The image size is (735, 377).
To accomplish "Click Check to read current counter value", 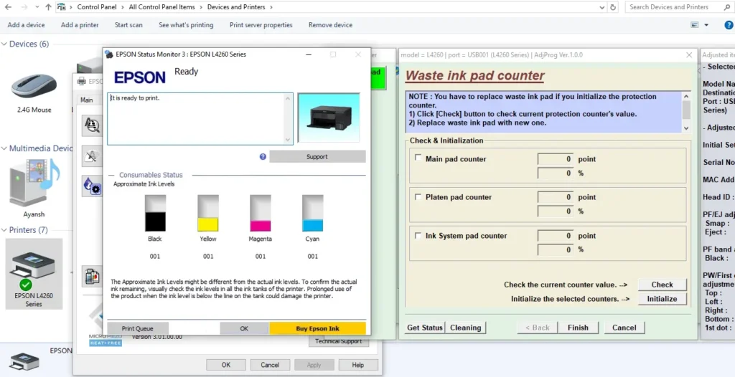I will 662,285.
